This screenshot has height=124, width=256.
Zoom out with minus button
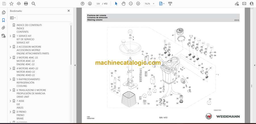[x=131, y=4]
